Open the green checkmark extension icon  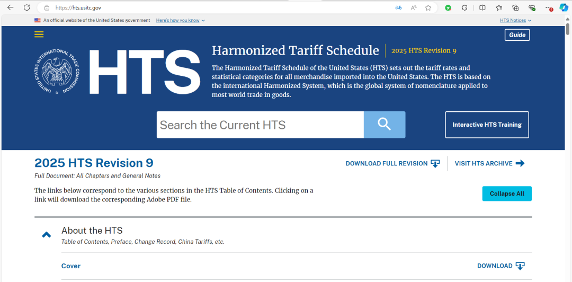(x=448, y=7)
